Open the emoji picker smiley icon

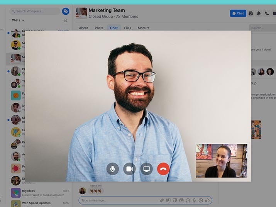(188, 200)
